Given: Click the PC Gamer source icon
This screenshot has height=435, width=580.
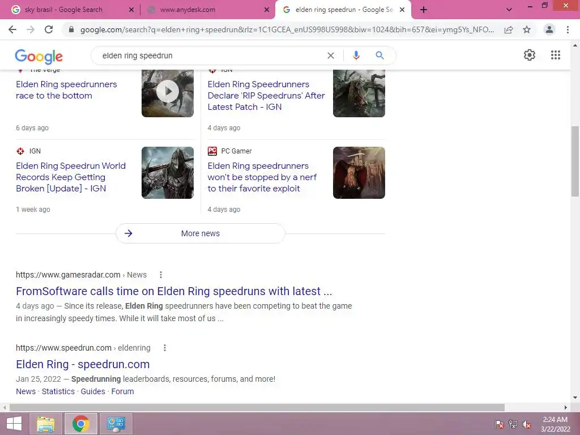Looking at the screenshot, I should point(212,151).
